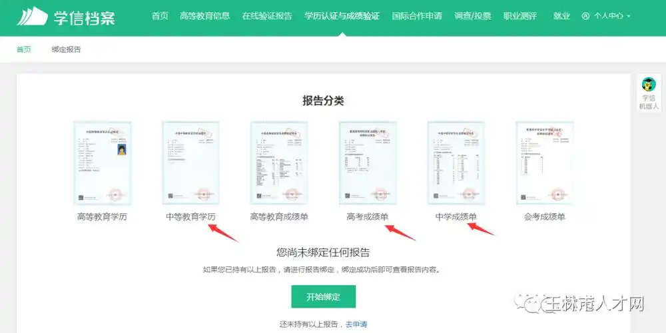This screenshot has height=333, width=666.
Task: Select the 中学成绩单 report thumbnail
Action: pyautogui.click(x=456, y=163)
